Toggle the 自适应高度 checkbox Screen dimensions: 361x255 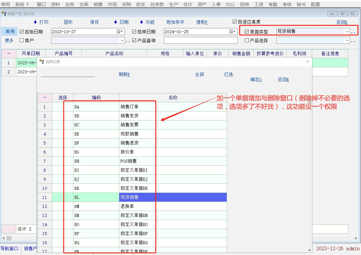pyautogui.click(x=235, y=22)
